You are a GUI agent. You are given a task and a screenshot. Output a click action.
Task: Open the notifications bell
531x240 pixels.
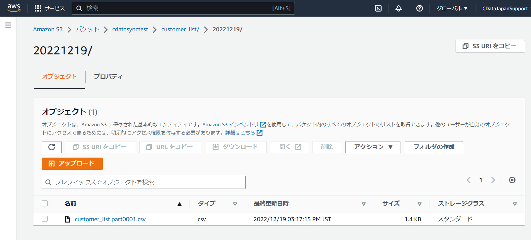coord(399,8)
